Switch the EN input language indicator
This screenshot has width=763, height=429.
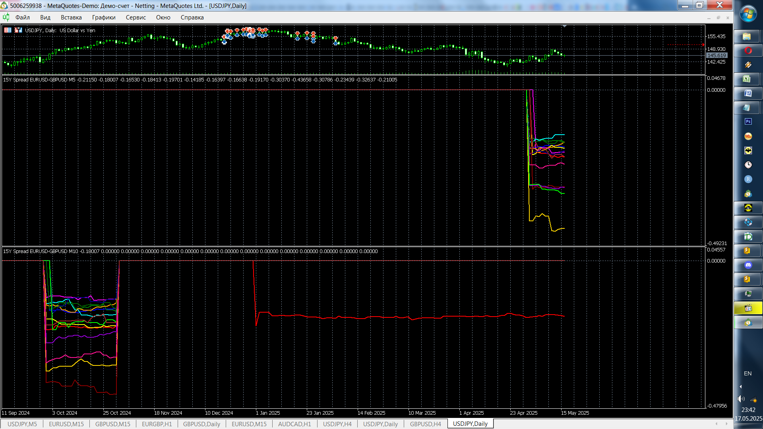(x=748, y=373)
